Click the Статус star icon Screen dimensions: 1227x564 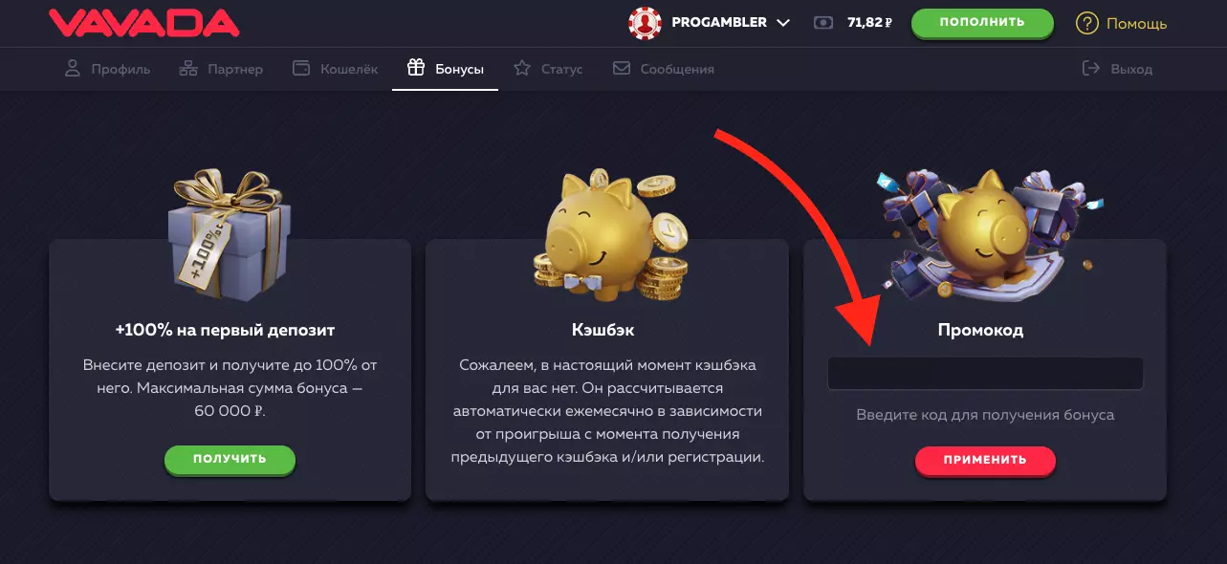click(521, 69)
